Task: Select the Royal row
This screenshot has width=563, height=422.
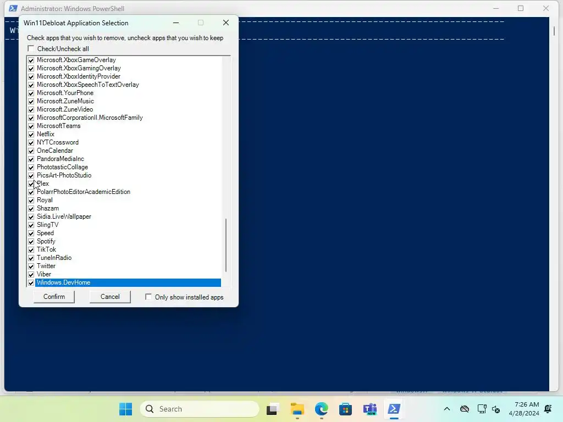Action: coord(124,200)
